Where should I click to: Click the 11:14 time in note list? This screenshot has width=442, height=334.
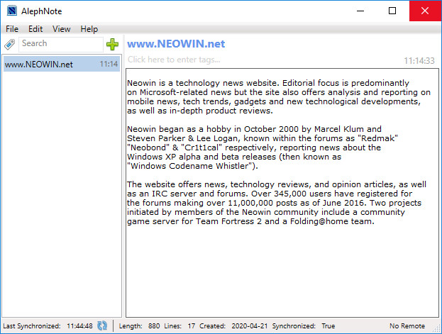109,64
